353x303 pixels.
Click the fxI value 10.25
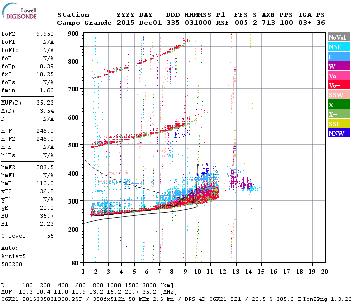[45, 74]
